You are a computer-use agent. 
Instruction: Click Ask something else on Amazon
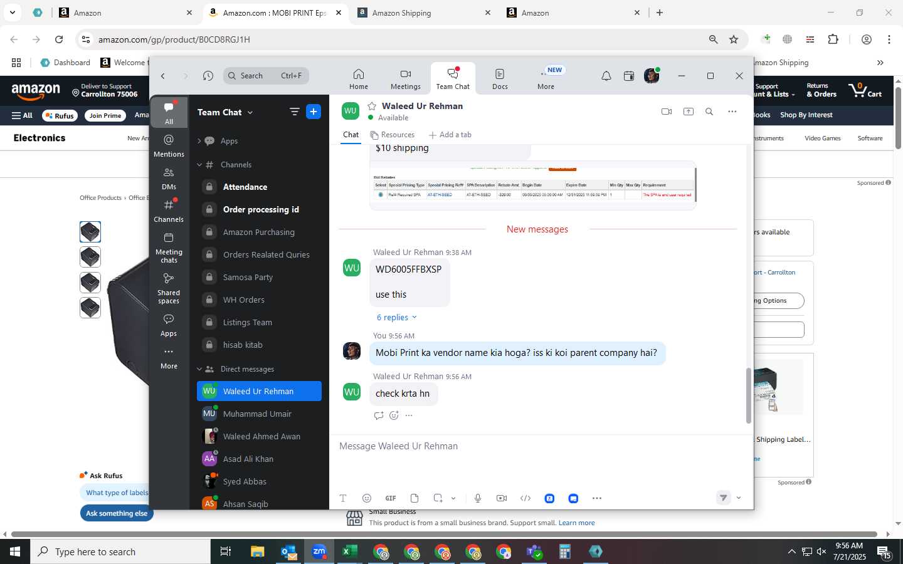(117, 513)
